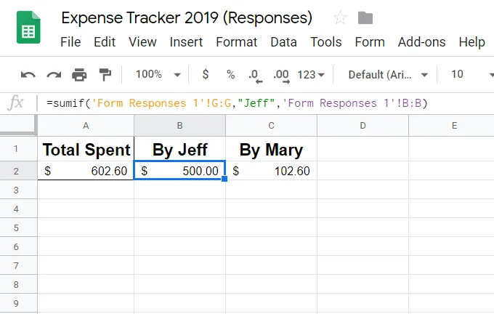Click the move to folder icon

click(x=365, y=18)
